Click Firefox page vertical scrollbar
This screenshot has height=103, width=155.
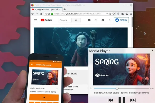coord(132,22)
